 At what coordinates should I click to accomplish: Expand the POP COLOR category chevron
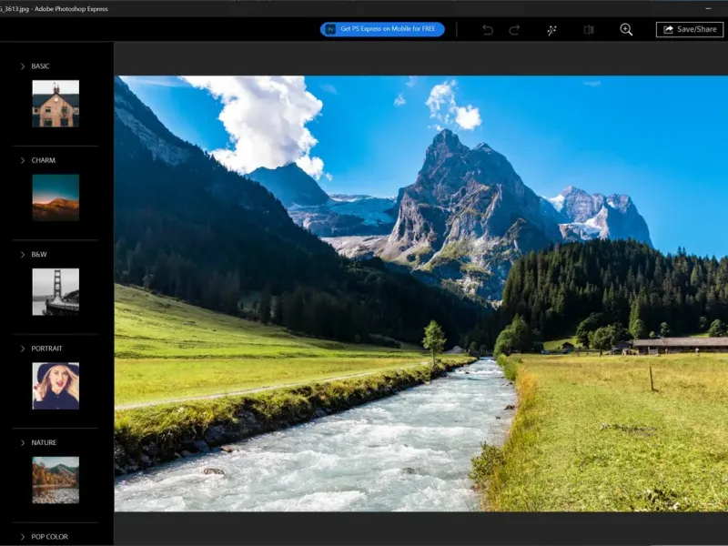point(22,537)
